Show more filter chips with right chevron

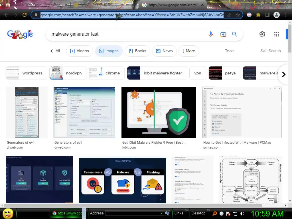[x=284, y=74]
